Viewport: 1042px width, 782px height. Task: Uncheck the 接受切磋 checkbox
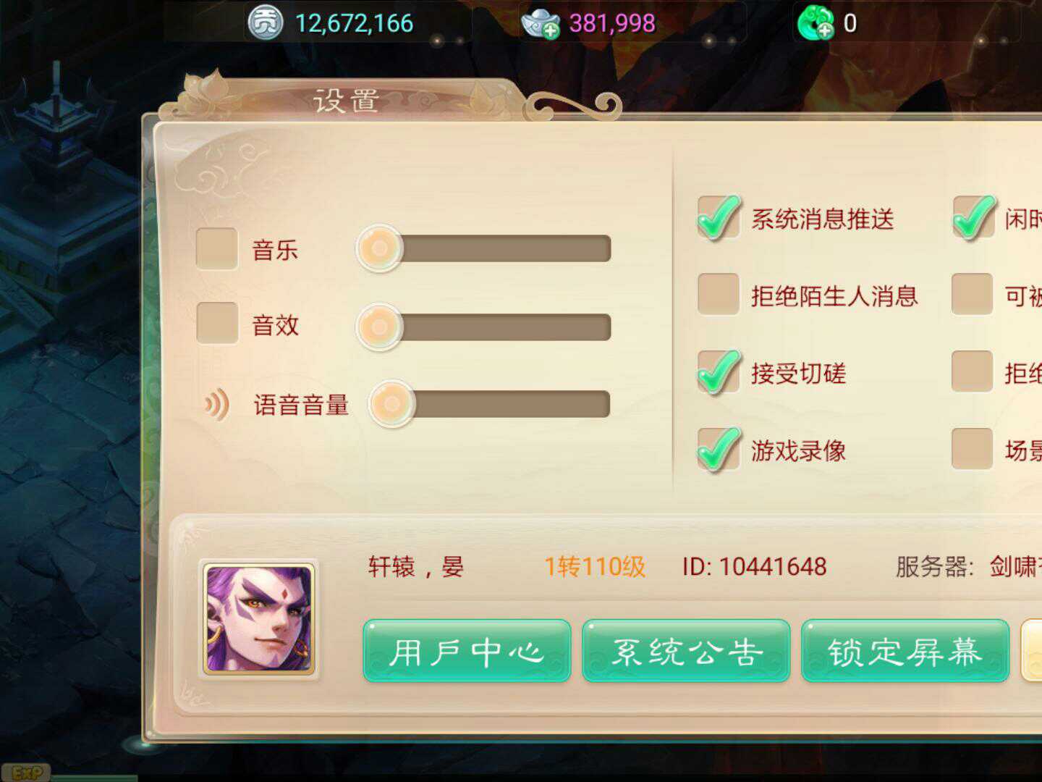point(719,372)
